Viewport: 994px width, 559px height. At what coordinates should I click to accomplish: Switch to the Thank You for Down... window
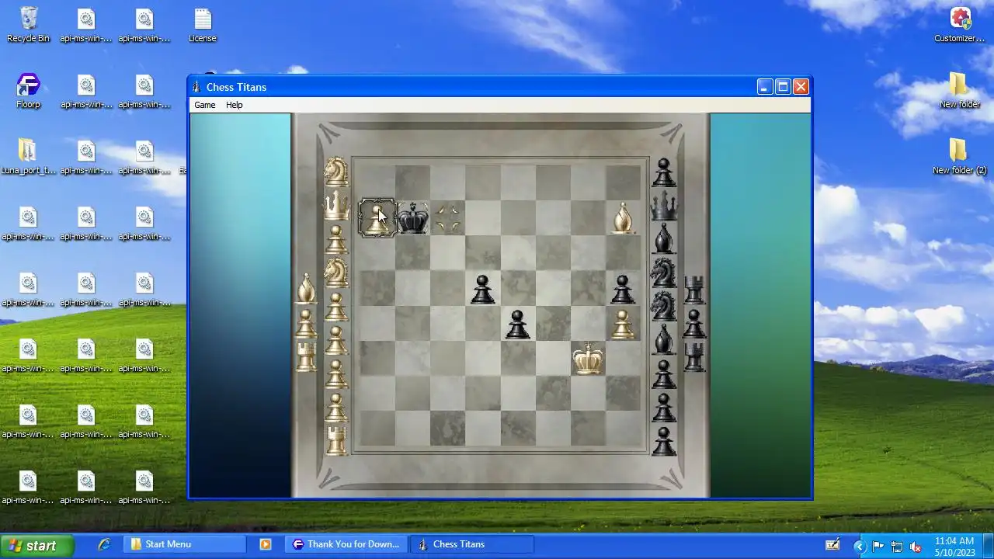coord(346,544)
